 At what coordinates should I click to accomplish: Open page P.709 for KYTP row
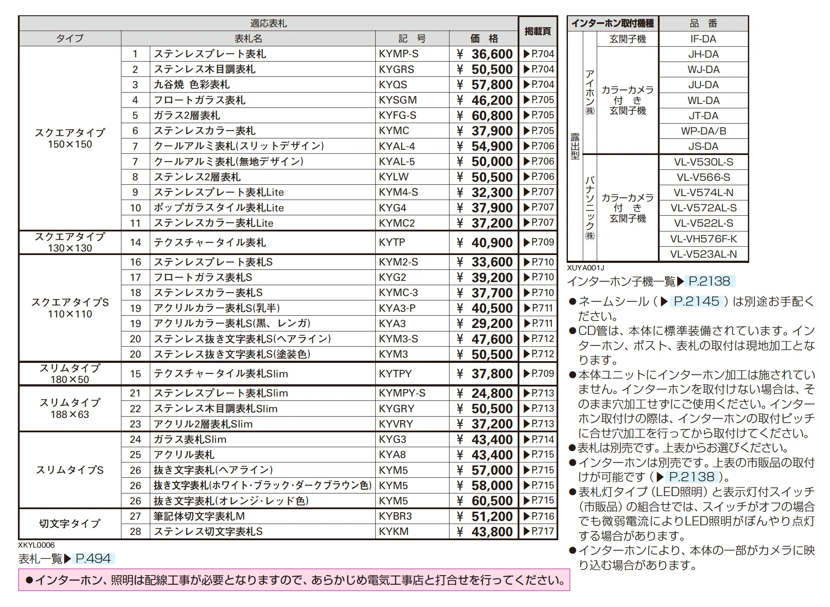[538, 242]
